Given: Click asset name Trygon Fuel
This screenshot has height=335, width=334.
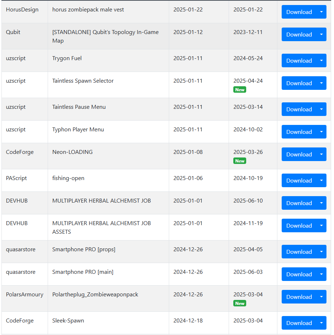Looking at the screenshot, I should [67, 58].
